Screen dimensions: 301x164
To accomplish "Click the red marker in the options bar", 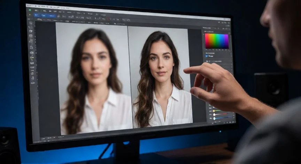I will [x=108, y=19].
